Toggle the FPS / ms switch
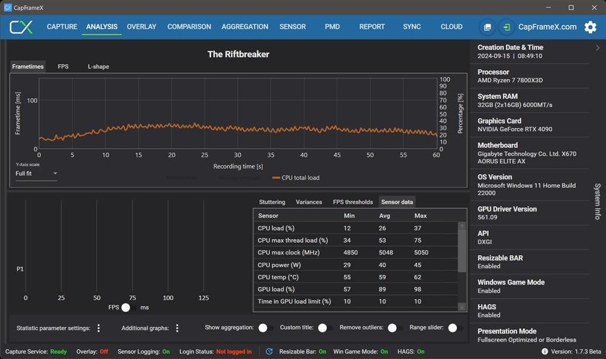The width and height of the screenshot is (606, 359). click(128, 308)
